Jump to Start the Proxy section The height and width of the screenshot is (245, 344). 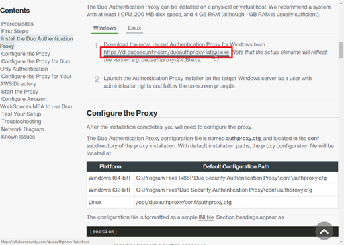coord(19,92)
